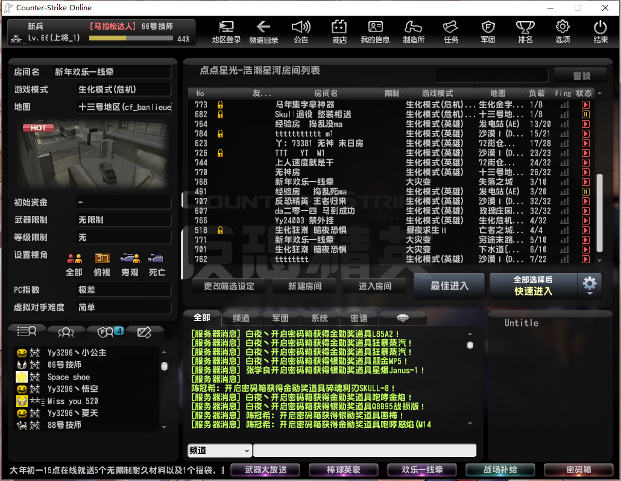Select the 全部 view angle icon
Screen dimensions: 621x481
(74, 264)
